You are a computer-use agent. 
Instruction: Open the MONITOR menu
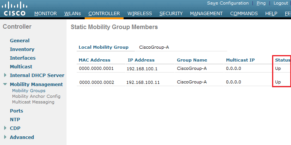(x=45, y=14)
